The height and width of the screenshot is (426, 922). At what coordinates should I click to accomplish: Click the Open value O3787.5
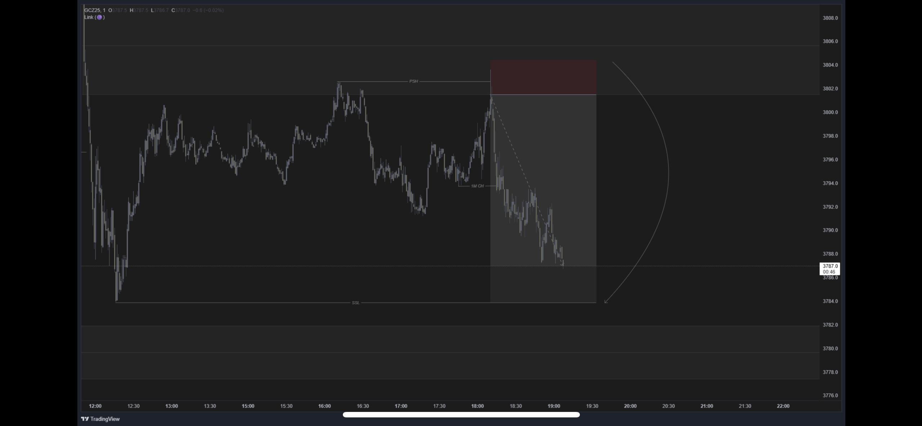[x=118, y=10]
